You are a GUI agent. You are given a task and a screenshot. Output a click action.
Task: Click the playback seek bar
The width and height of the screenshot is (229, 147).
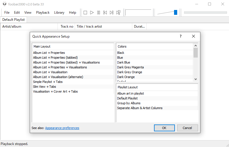tap(205, 13)
